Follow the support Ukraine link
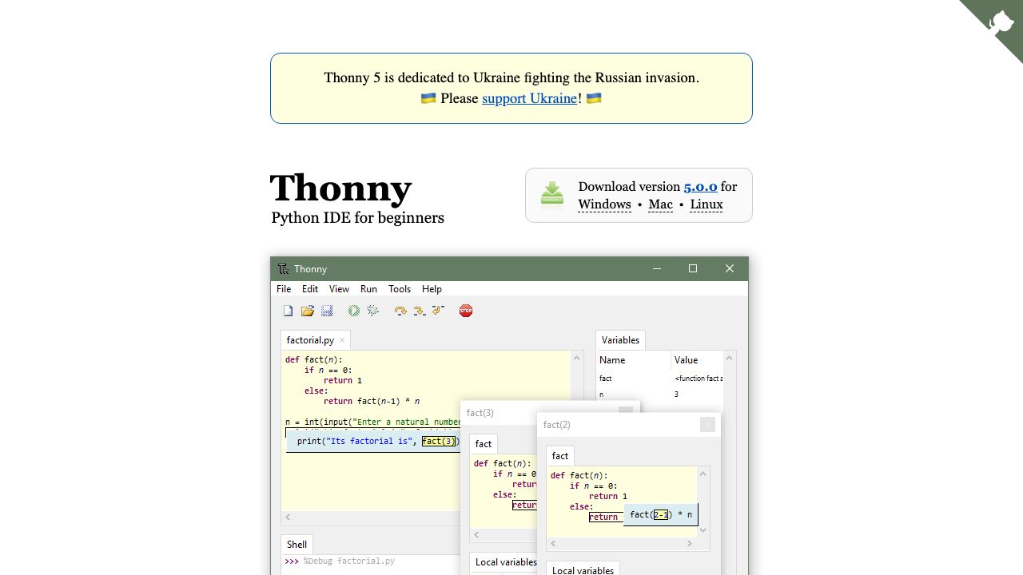This screenshot has height=575, width=1023. [530, 98]
